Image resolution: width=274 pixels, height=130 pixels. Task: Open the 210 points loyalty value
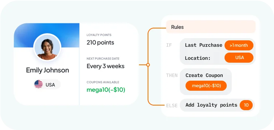click(100, 42)
